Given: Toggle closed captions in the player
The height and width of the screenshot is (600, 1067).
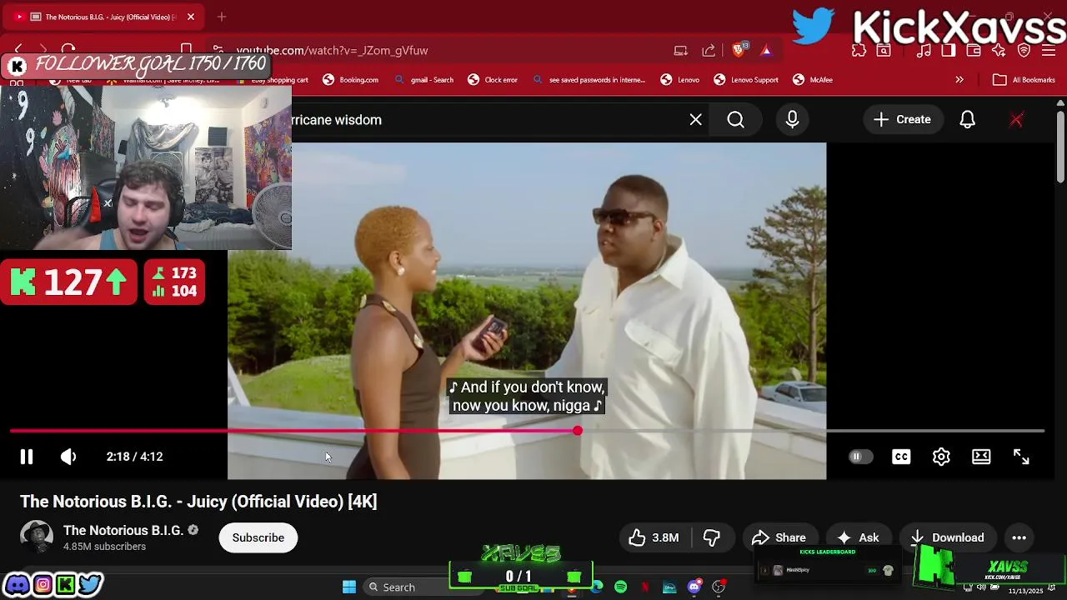Looking at the screenshot, I should tap(901, 457).
